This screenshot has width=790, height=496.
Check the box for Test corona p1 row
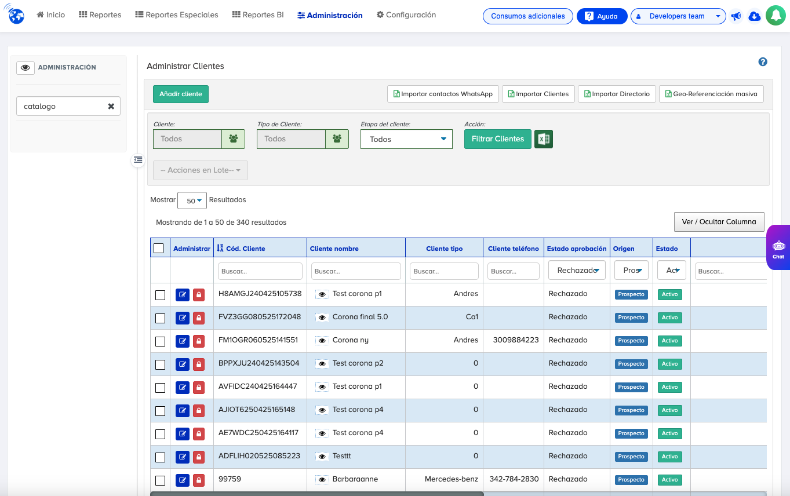pos(160,295)
